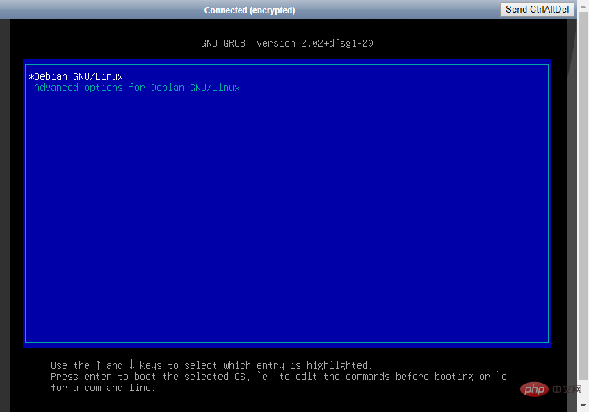
Task: Click the asterisk marker beside Debian GNU/Linux
Action: [31, 77]
